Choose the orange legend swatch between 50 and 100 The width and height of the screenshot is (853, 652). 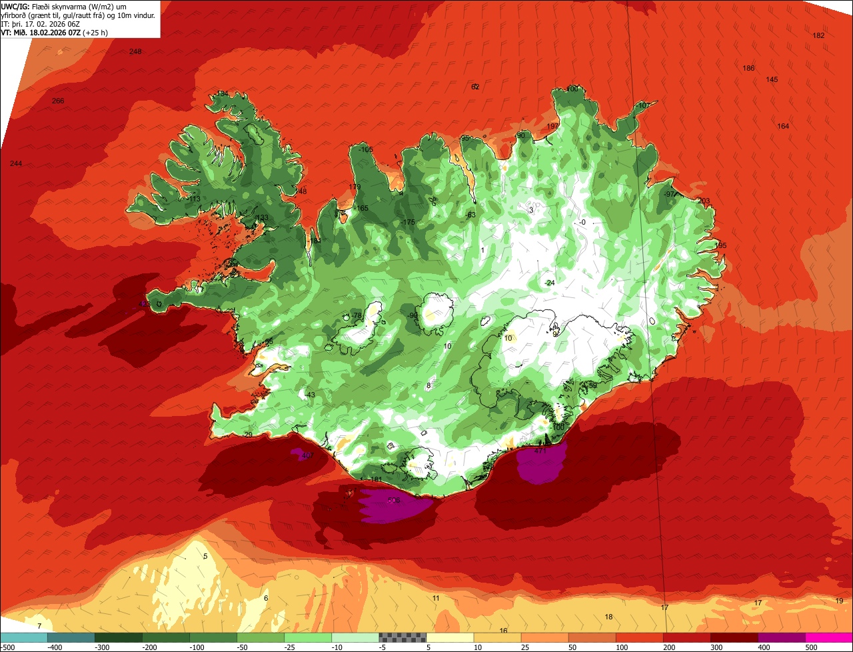[x=592, y=637]
